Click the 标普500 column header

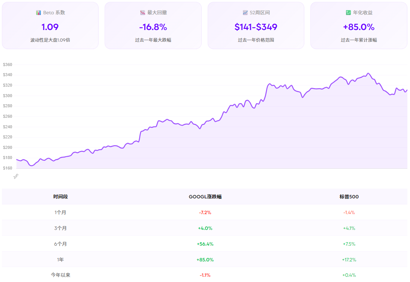pos(349,196)
